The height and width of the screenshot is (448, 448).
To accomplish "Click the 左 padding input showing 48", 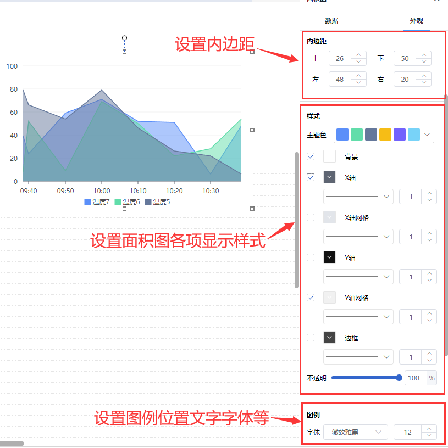I will click(340, 79).
